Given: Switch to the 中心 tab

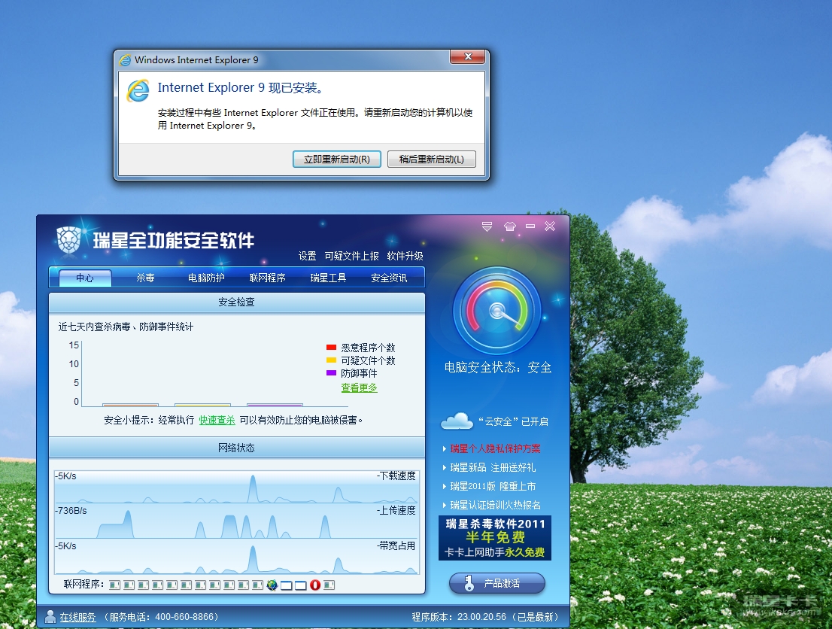Looking at the screenshot, I should pyautogui.click(x=85, y=278).
